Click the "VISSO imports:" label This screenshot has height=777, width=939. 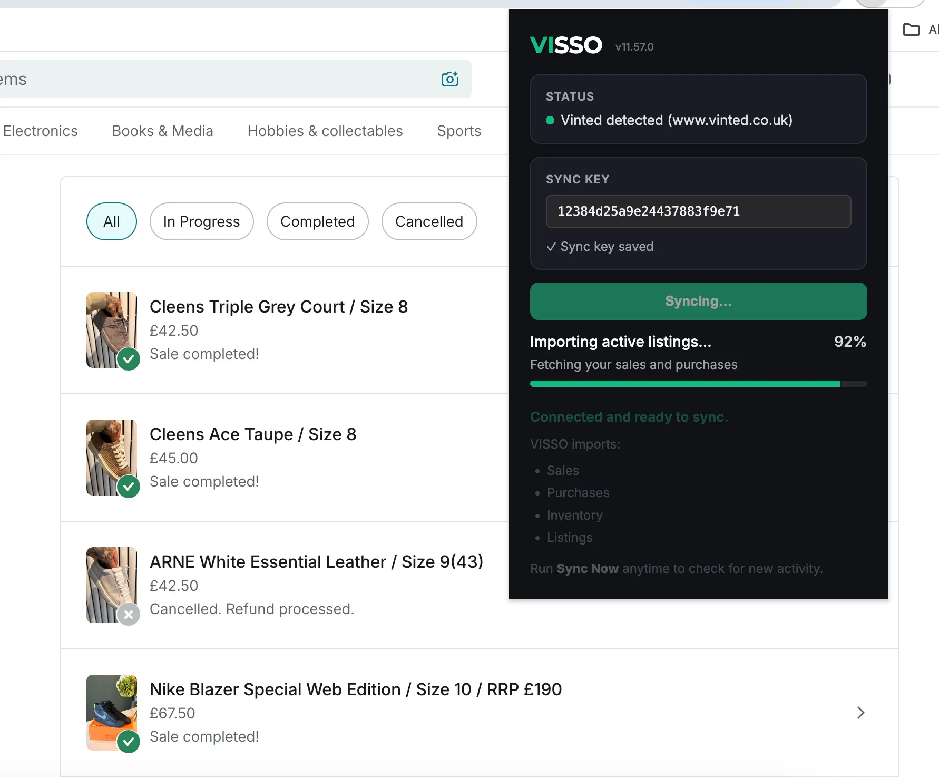[x=575, y=444]
